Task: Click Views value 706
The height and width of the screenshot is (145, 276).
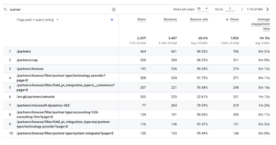Action: tap(236, 52)
